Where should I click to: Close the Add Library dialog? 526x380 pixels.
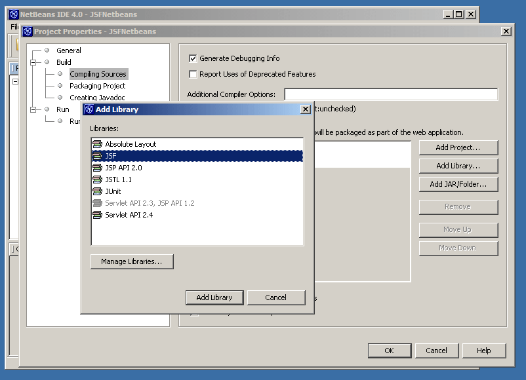[x=305, y=109]
